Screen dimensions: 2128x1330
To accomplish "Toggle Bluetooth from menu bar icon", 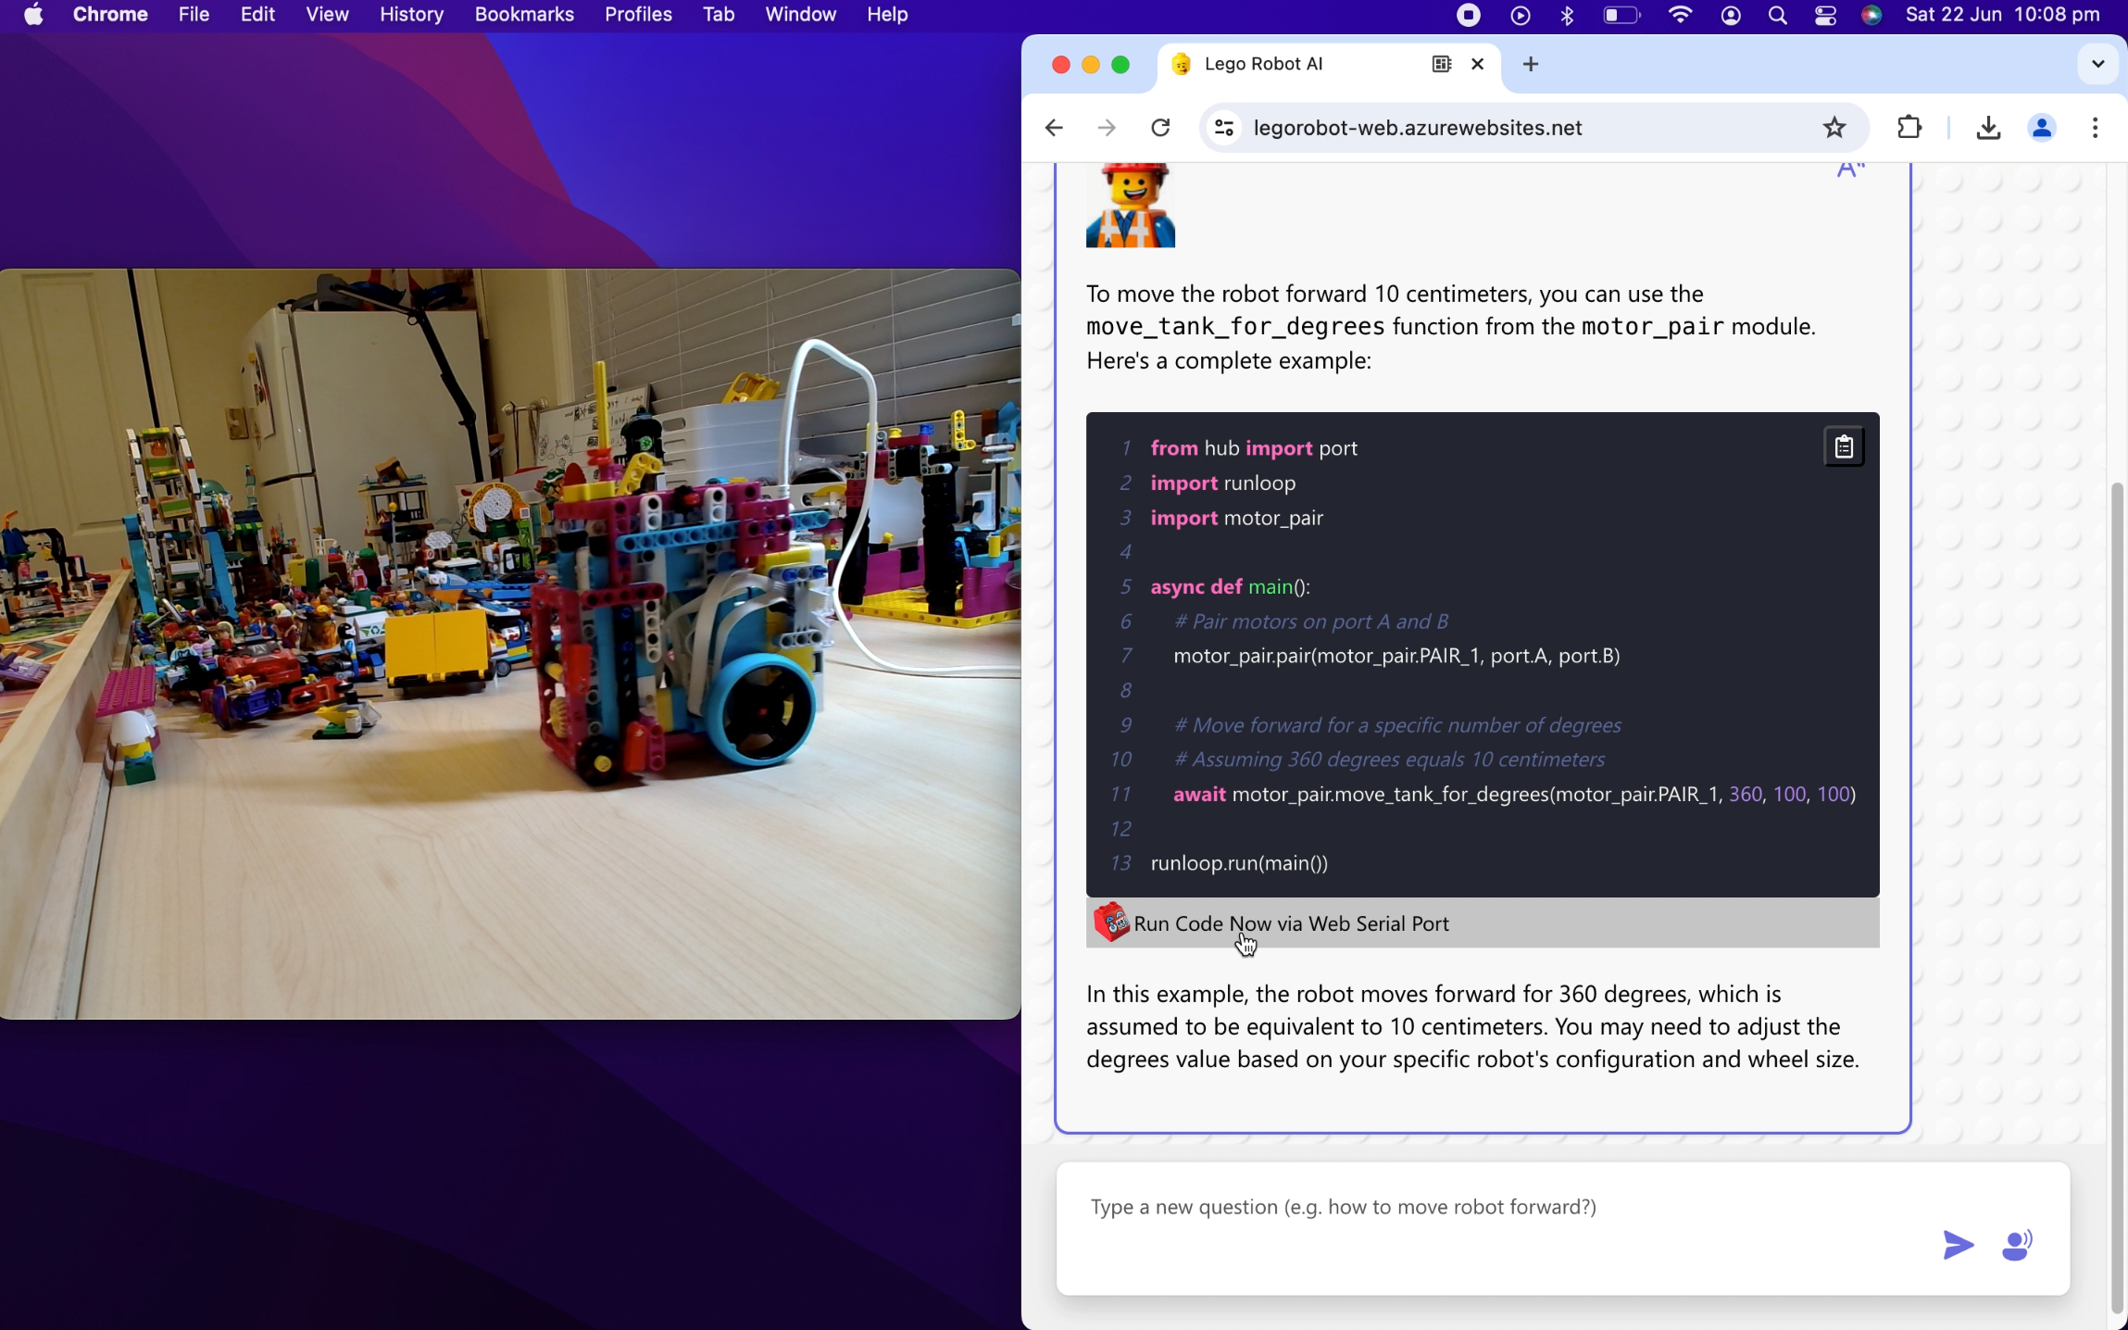I will click(1567, 15).
